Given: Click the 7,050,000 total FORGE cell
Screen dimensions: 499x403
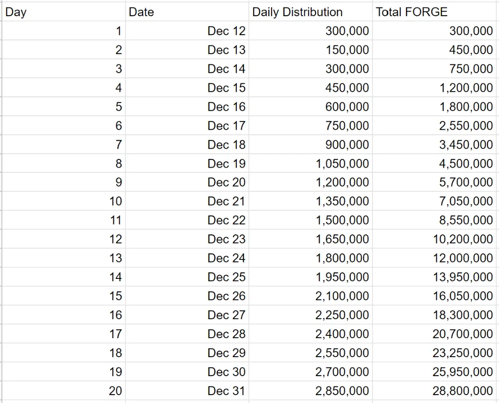Looking at the screenshot, I should click(x=435, y=201).
